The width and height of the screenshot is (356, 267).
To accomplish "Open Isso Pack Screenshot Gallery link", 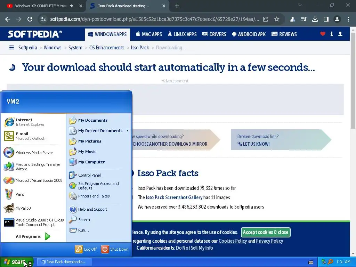I will pos(174,197).
